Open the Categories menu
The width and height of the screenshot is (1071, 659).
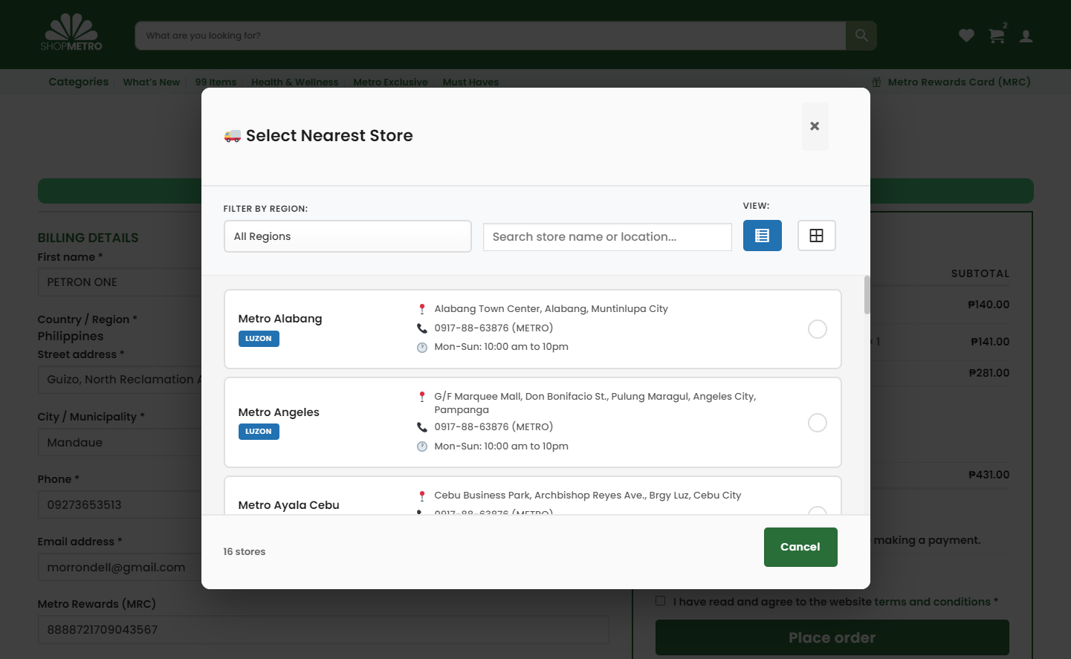pos(79,82)
